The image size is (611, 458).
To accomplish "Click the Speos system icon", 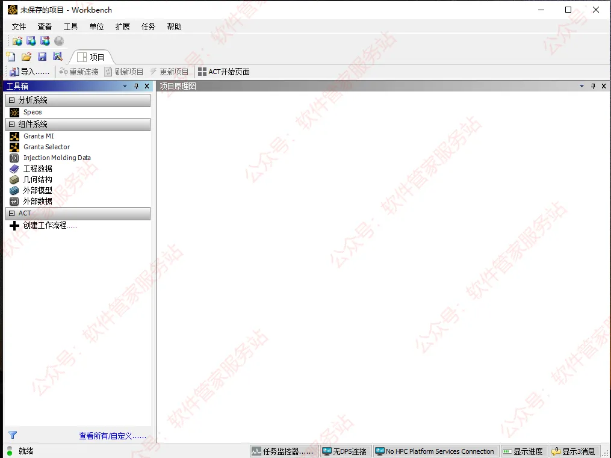I will (14, 113).
